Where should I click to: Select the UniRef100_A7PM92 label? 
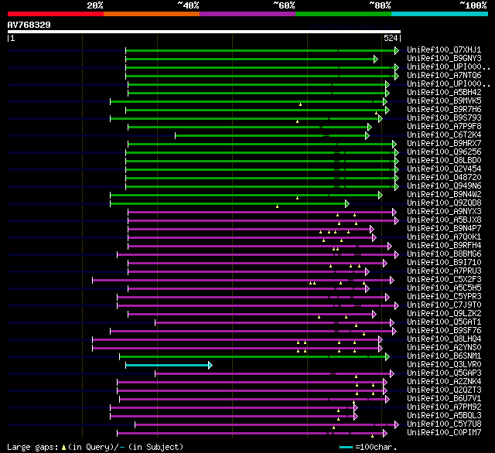tap(444, 407)
